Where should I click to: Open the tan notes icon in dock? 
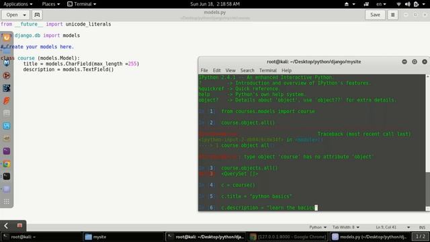point(7,138)
